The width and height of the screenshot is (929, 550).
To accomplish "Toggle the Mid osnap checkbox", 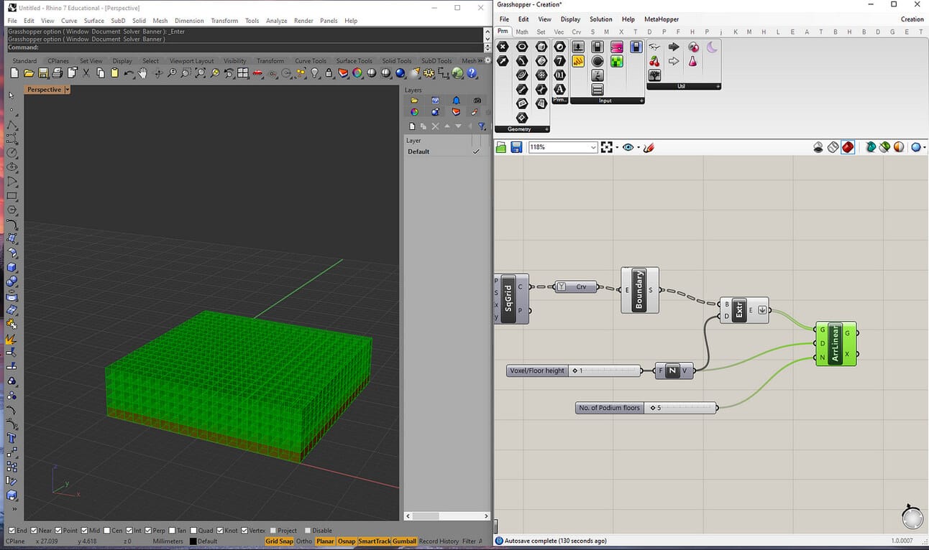I will (85, 531).
